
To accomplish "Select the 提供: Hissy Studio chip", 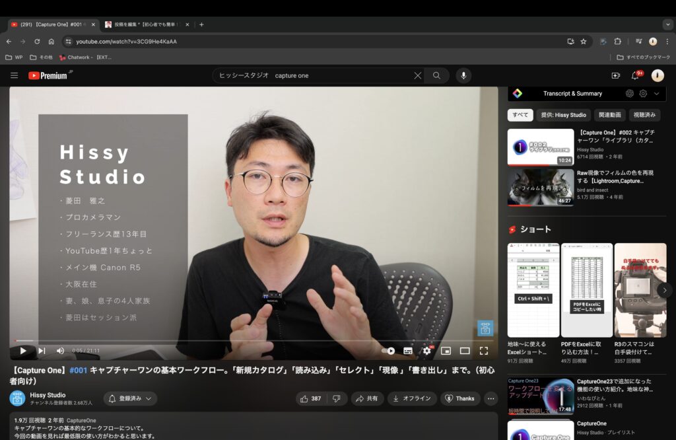I will (564, 115).
